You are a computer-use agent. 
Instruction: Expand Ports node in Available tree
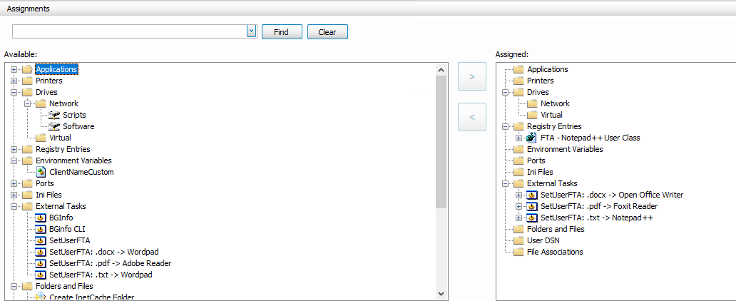point(14,183)
